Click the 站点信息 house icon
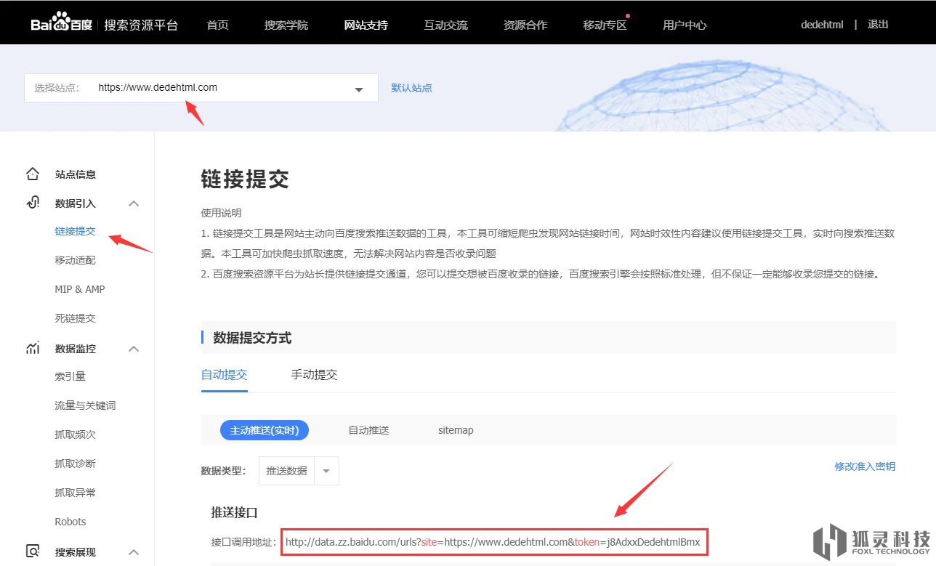This screenshot has height=566, width=936. tap(33, 174)
